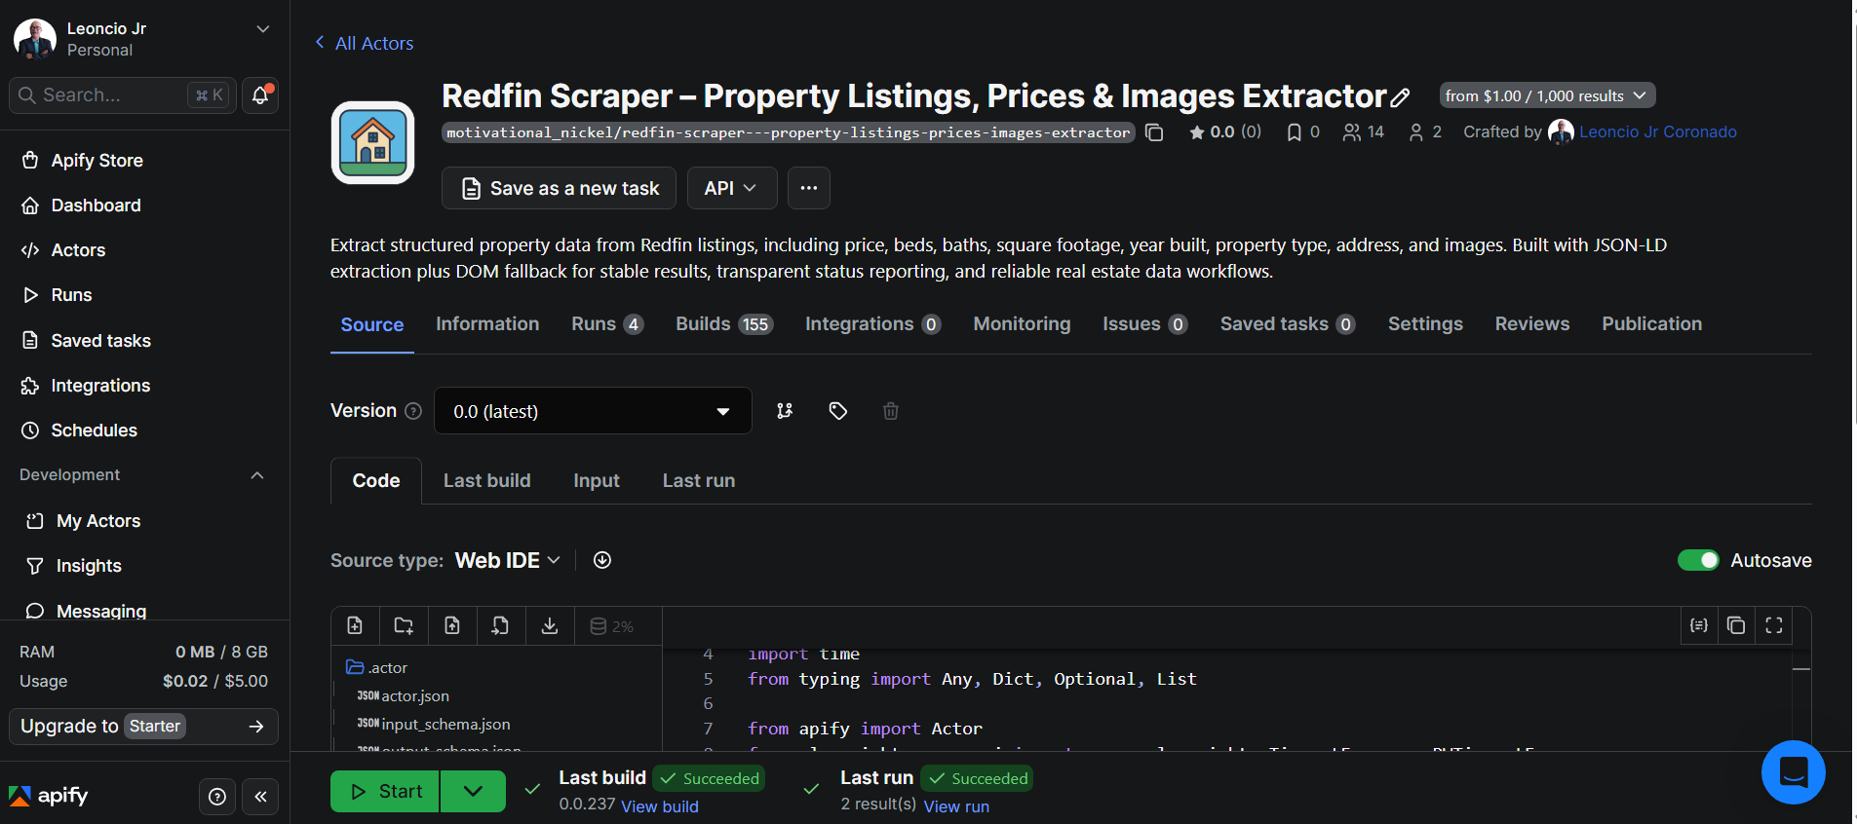
Task: Open pricing dropdown from $1.00
Action: (x=1547, y=95)
